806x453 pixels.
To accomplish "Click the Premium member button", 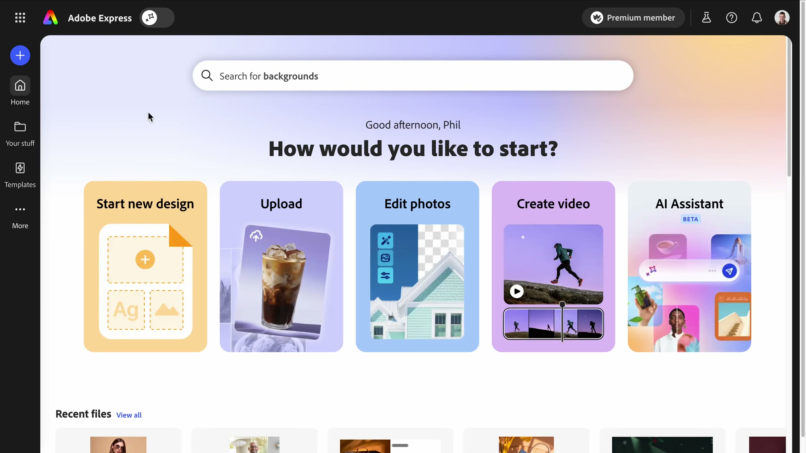I will [633, 18].
